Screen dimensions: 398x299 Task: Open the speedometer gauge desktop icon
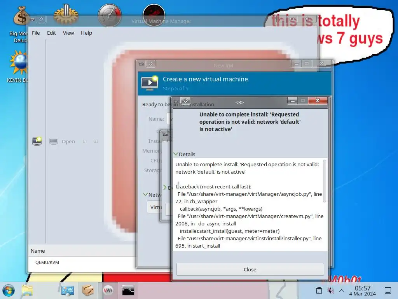tap(110, 15)
